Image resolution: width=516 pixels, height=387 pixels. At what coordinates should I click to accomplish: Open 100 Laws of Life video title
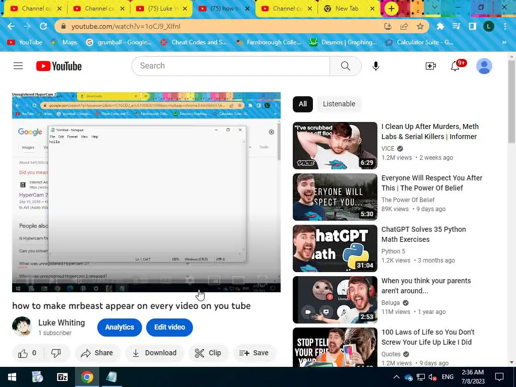(x=428, y=337)
